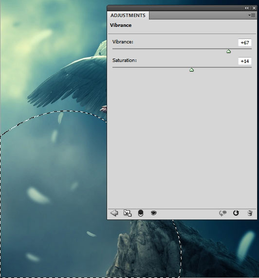Click the Vibrance value field showing +67

pos(245,42)
